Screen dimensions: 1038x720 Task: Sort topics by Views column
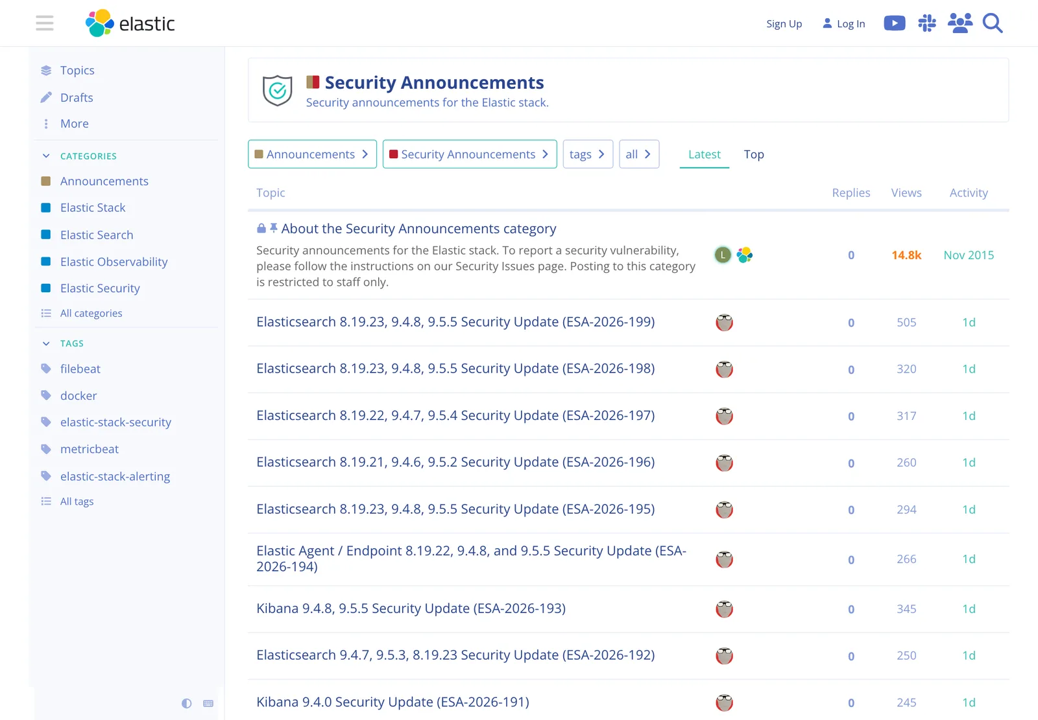coord(906,192)
